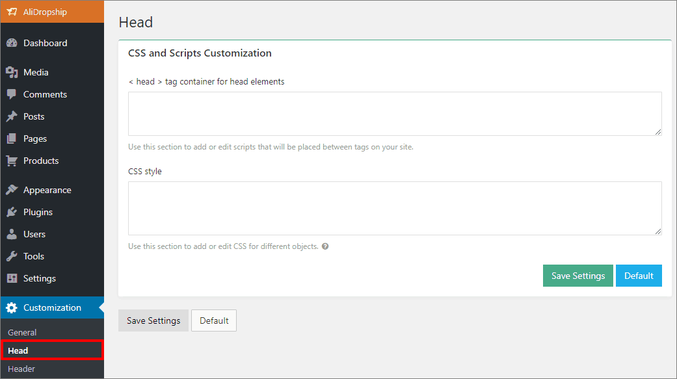Viewport: 677px width, 379px height.
Task: Click the 'Head' page title
Action: pyautogui.click(x=135, y=22)
